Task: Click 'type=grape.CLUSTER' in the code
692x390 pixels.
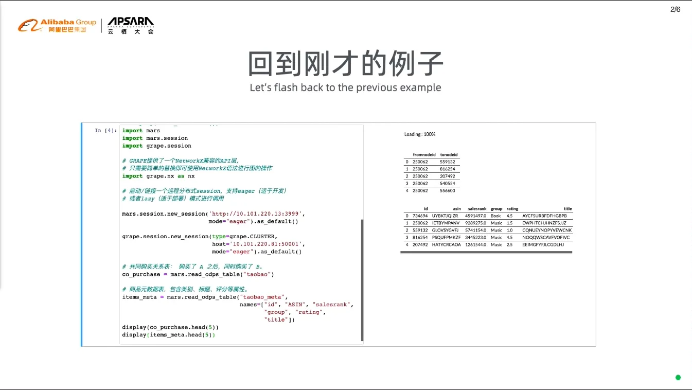Action: click(x=244, y=236)
